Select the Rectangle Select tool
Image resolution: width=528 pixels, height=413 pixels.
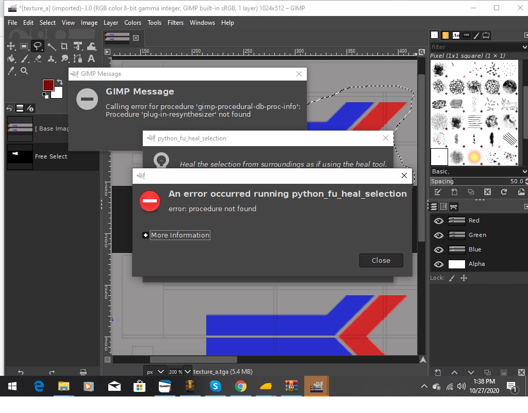[24, 46]
